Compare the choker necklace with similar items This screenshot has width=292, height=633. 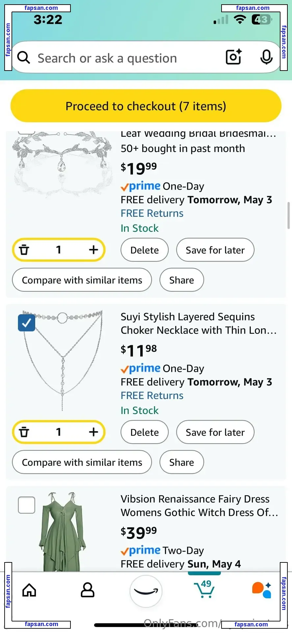pos(82,462)
